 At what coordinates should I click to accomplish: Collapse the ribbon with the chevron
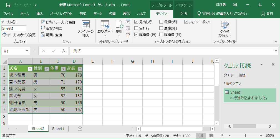tap(276, 41)
